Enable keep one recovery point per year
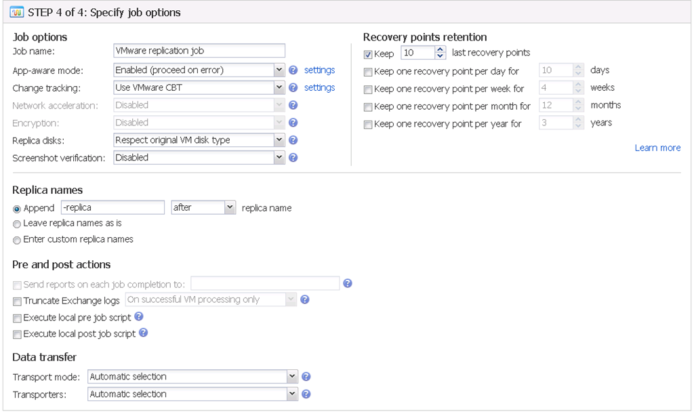The image size is (694, 416). click(368, 125)
